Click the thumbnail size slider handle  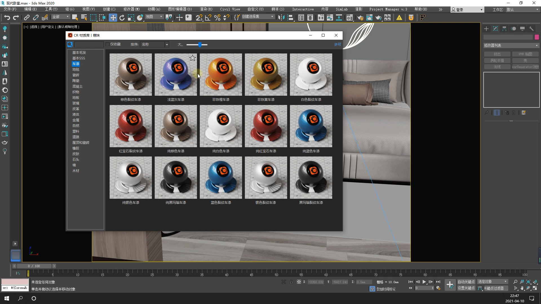point(200,44)
